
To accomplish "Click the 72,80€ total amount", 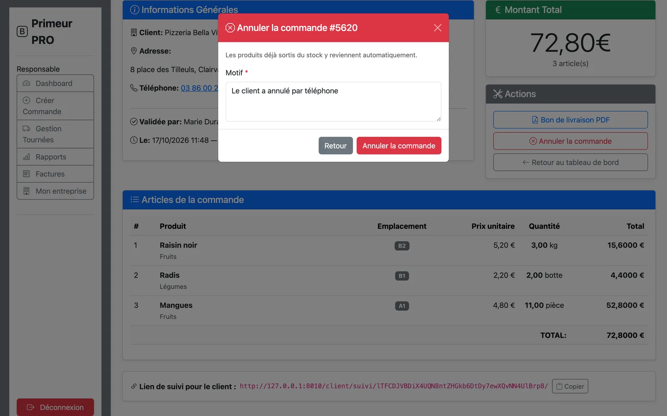I will click(x=570, y=43).
